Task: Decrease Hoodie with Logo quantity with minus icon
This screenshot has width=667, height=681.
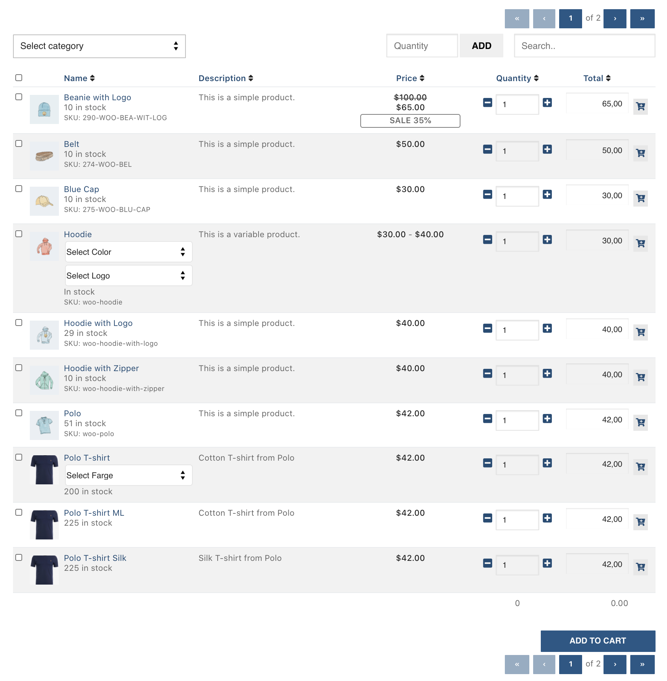Action: coord(488,328)
